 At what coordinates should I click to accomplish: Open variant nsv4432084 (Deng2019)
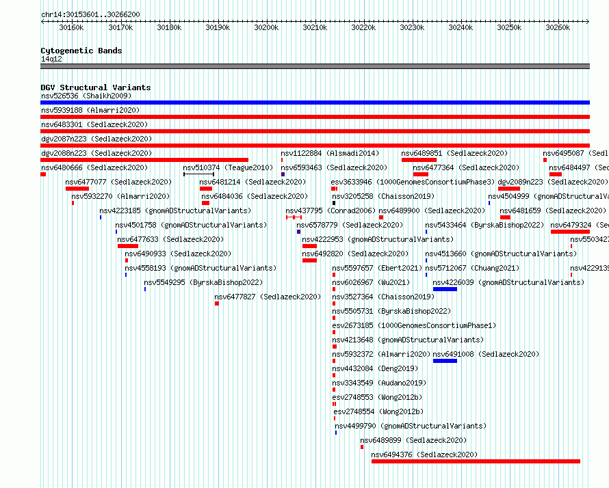point(375,368)
